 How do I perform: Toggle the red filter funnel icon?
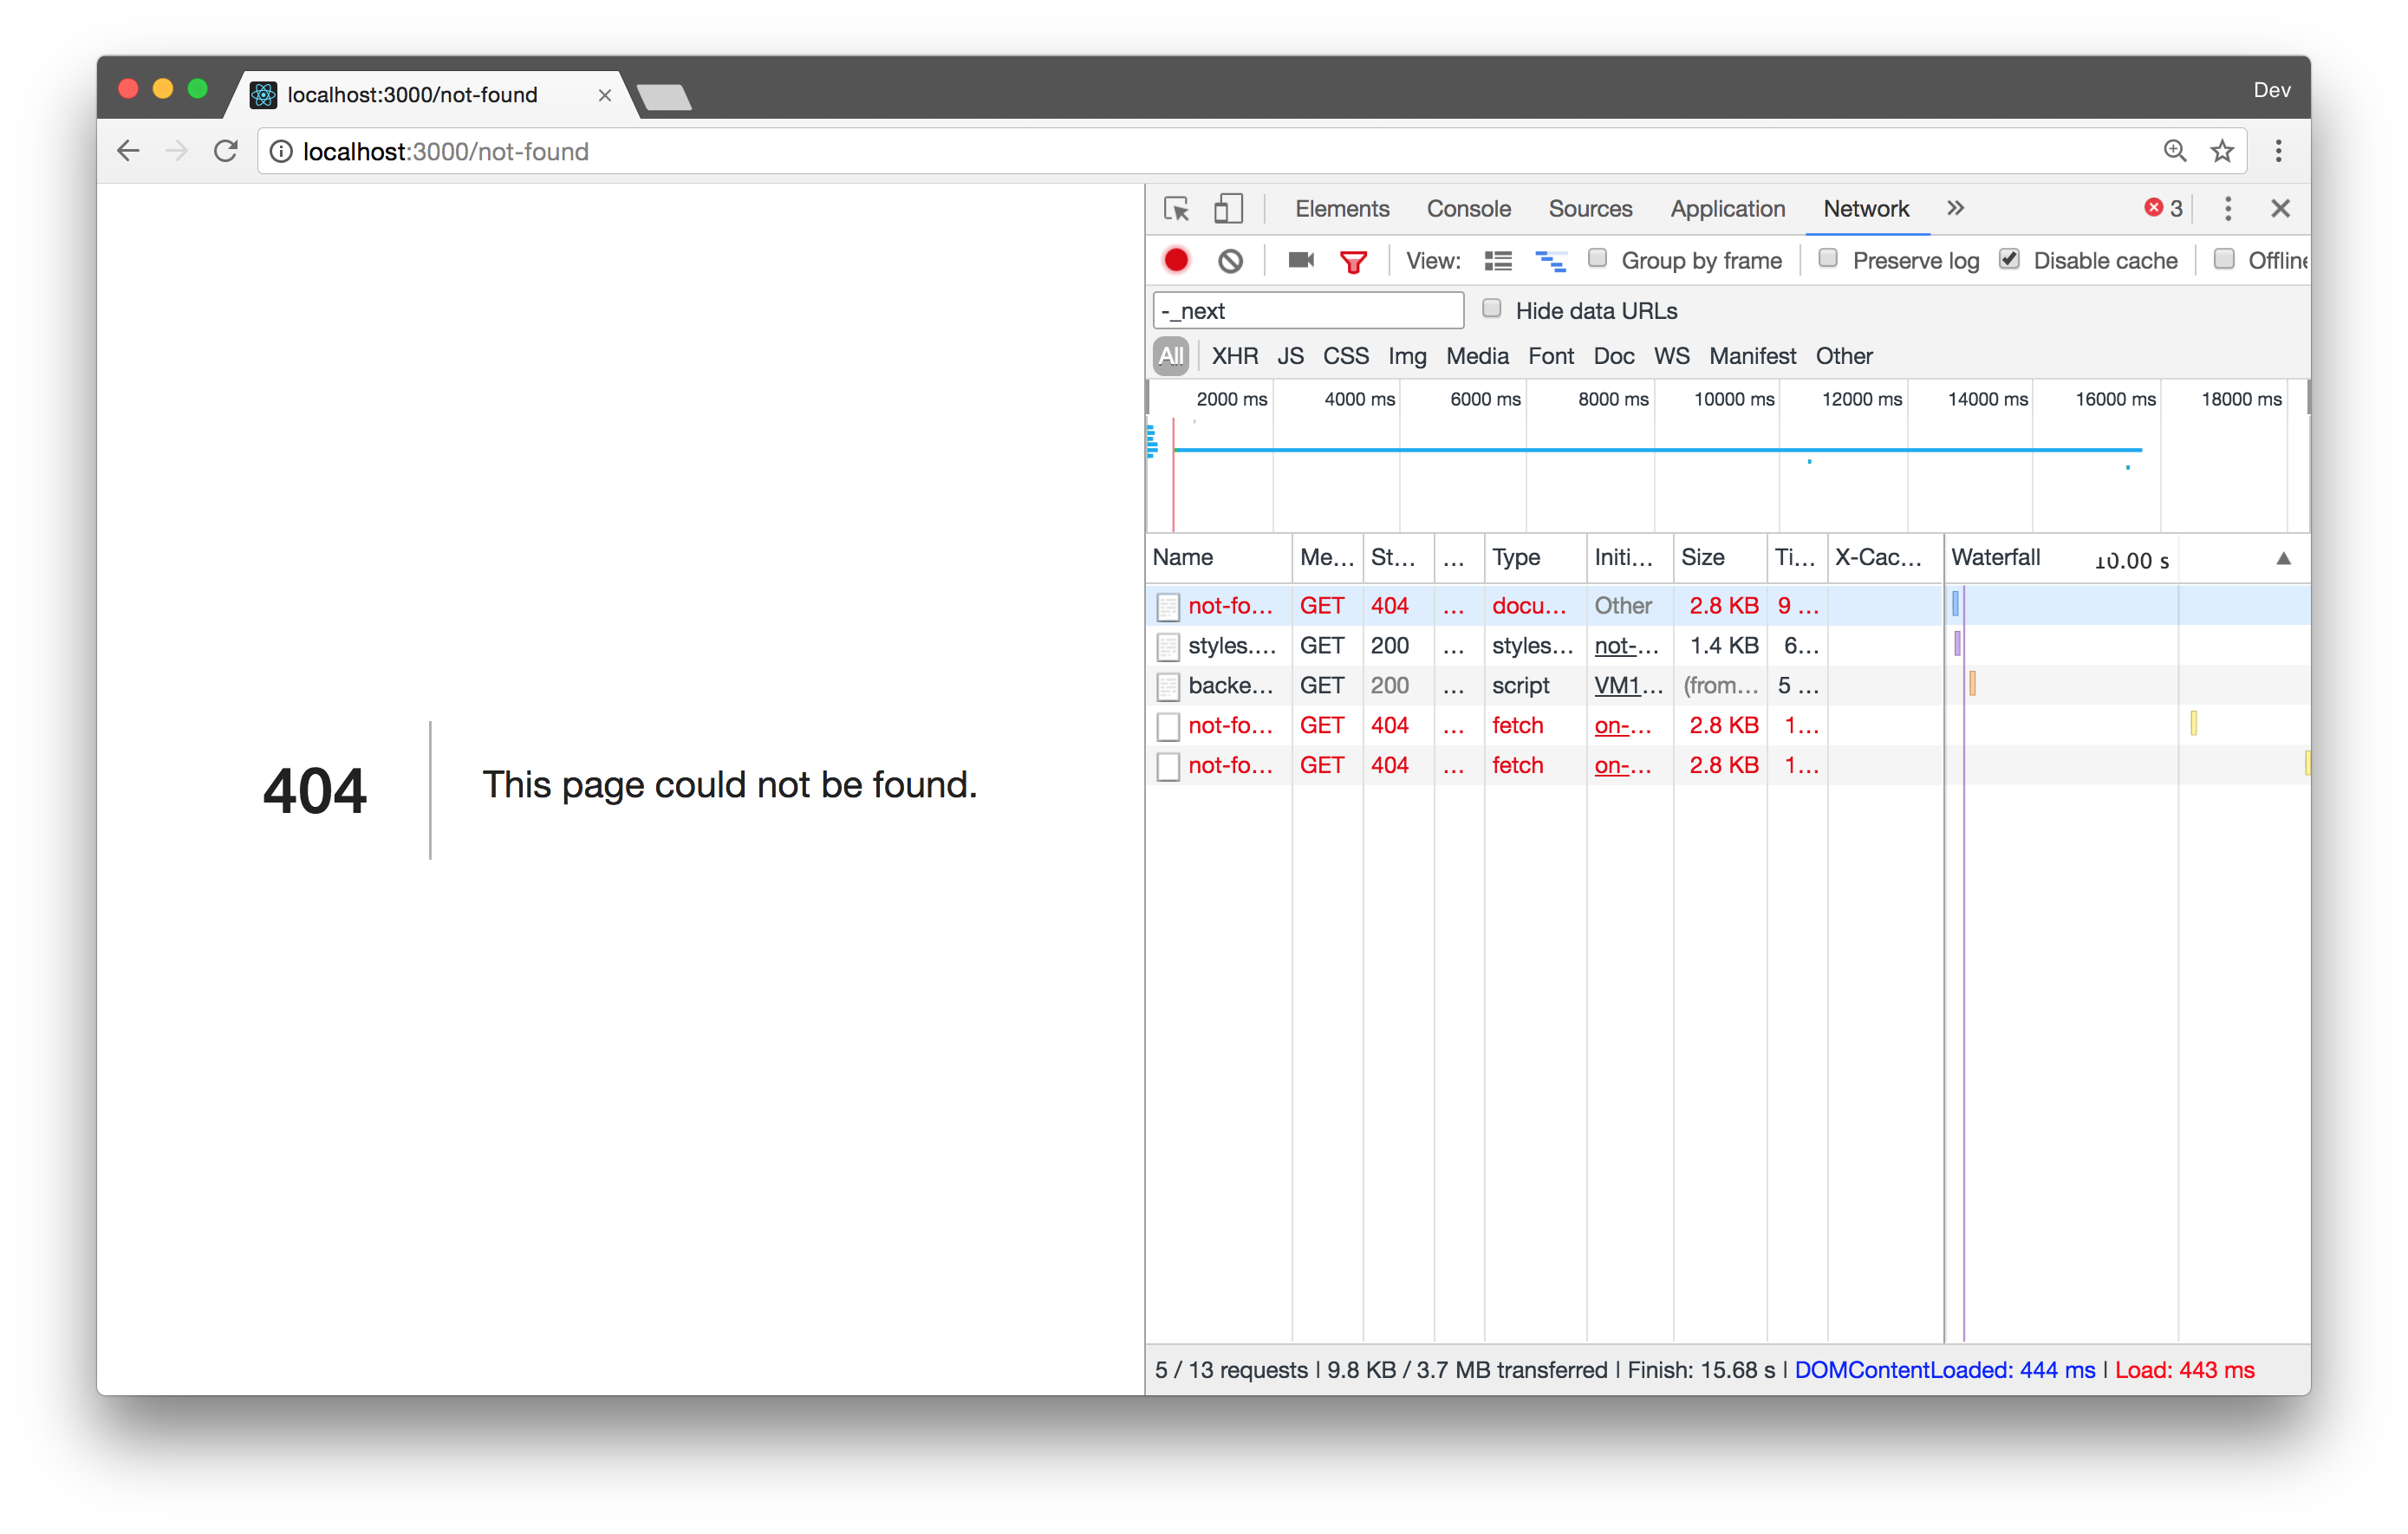pos(1353,262)
